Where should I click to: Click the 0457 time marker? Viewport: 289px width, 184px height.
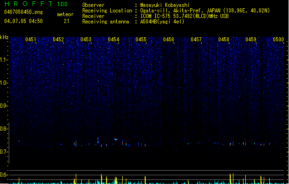click(196, 40)
